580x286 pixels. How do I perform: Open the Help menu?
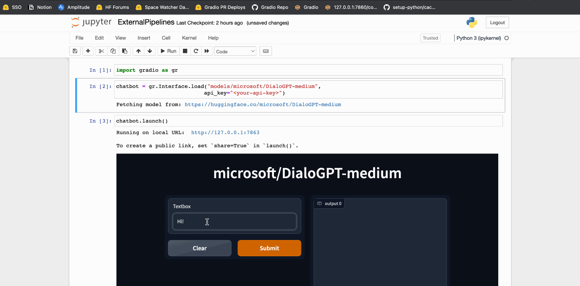click(213, 38)
